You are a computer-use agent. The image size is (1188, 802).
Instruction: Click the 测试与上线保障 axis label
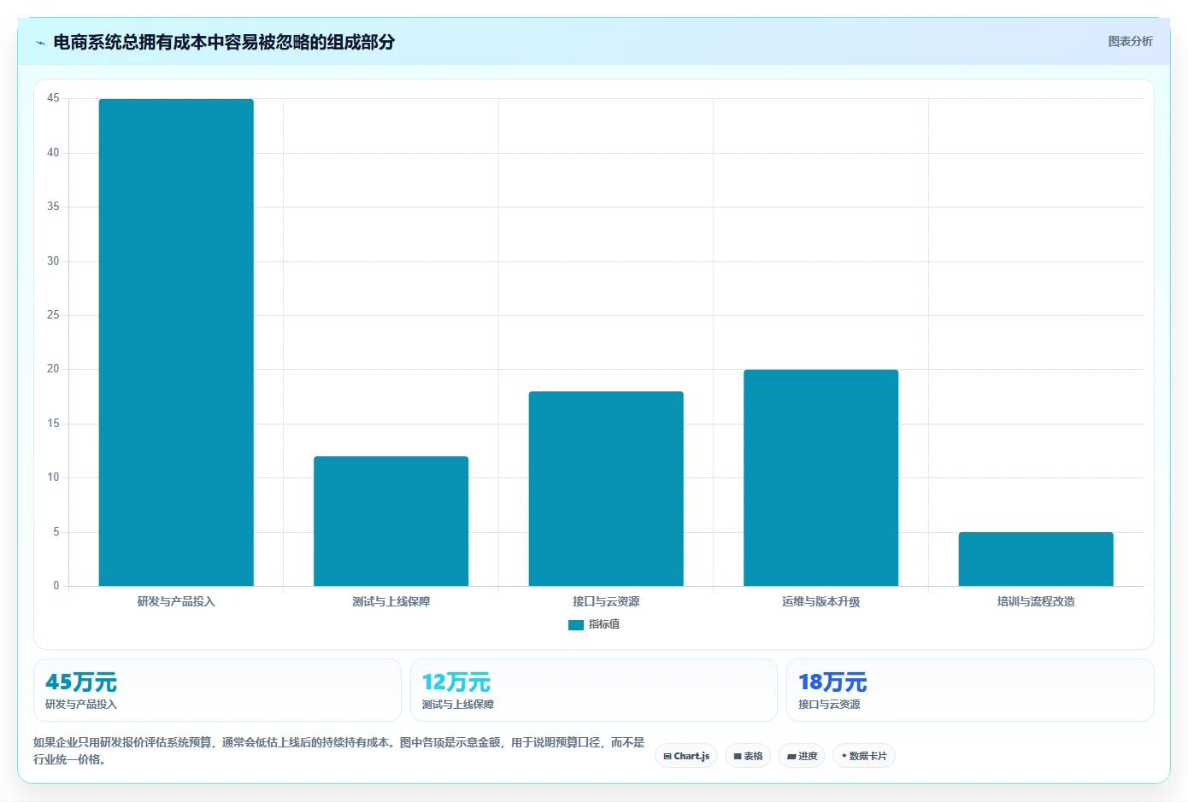391,601
